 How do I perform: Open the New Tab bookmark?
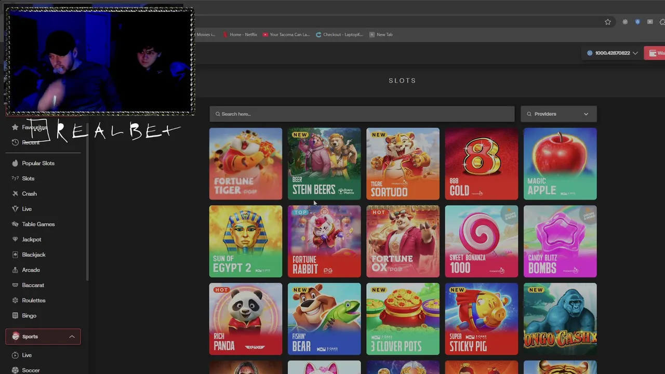coord(381,34)
